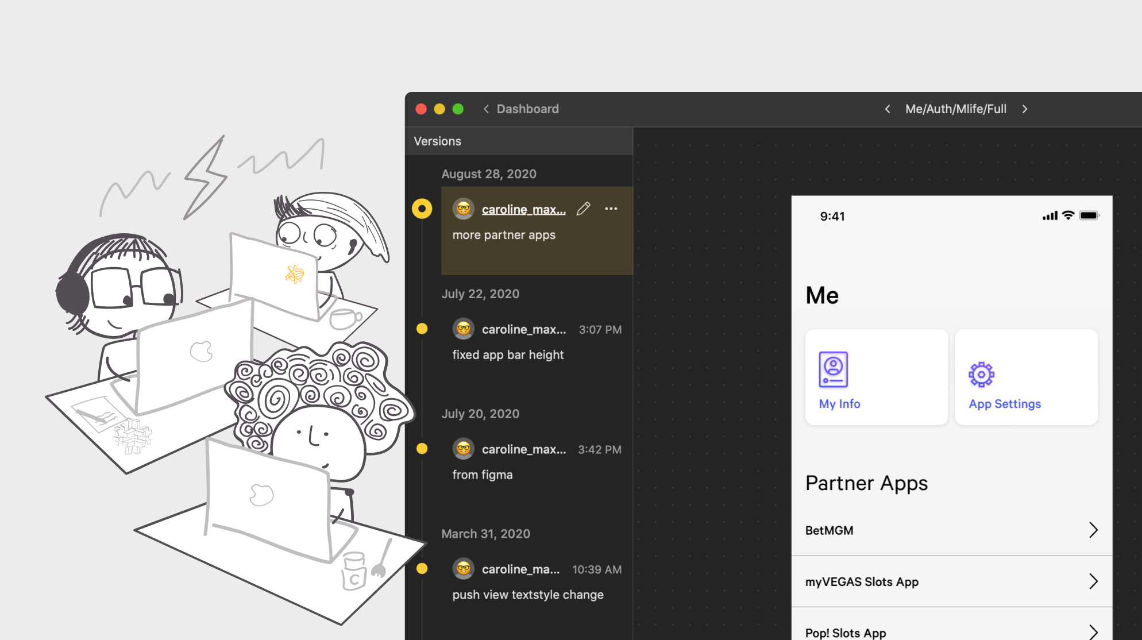Click battery icon in phone status bar

1089,216
